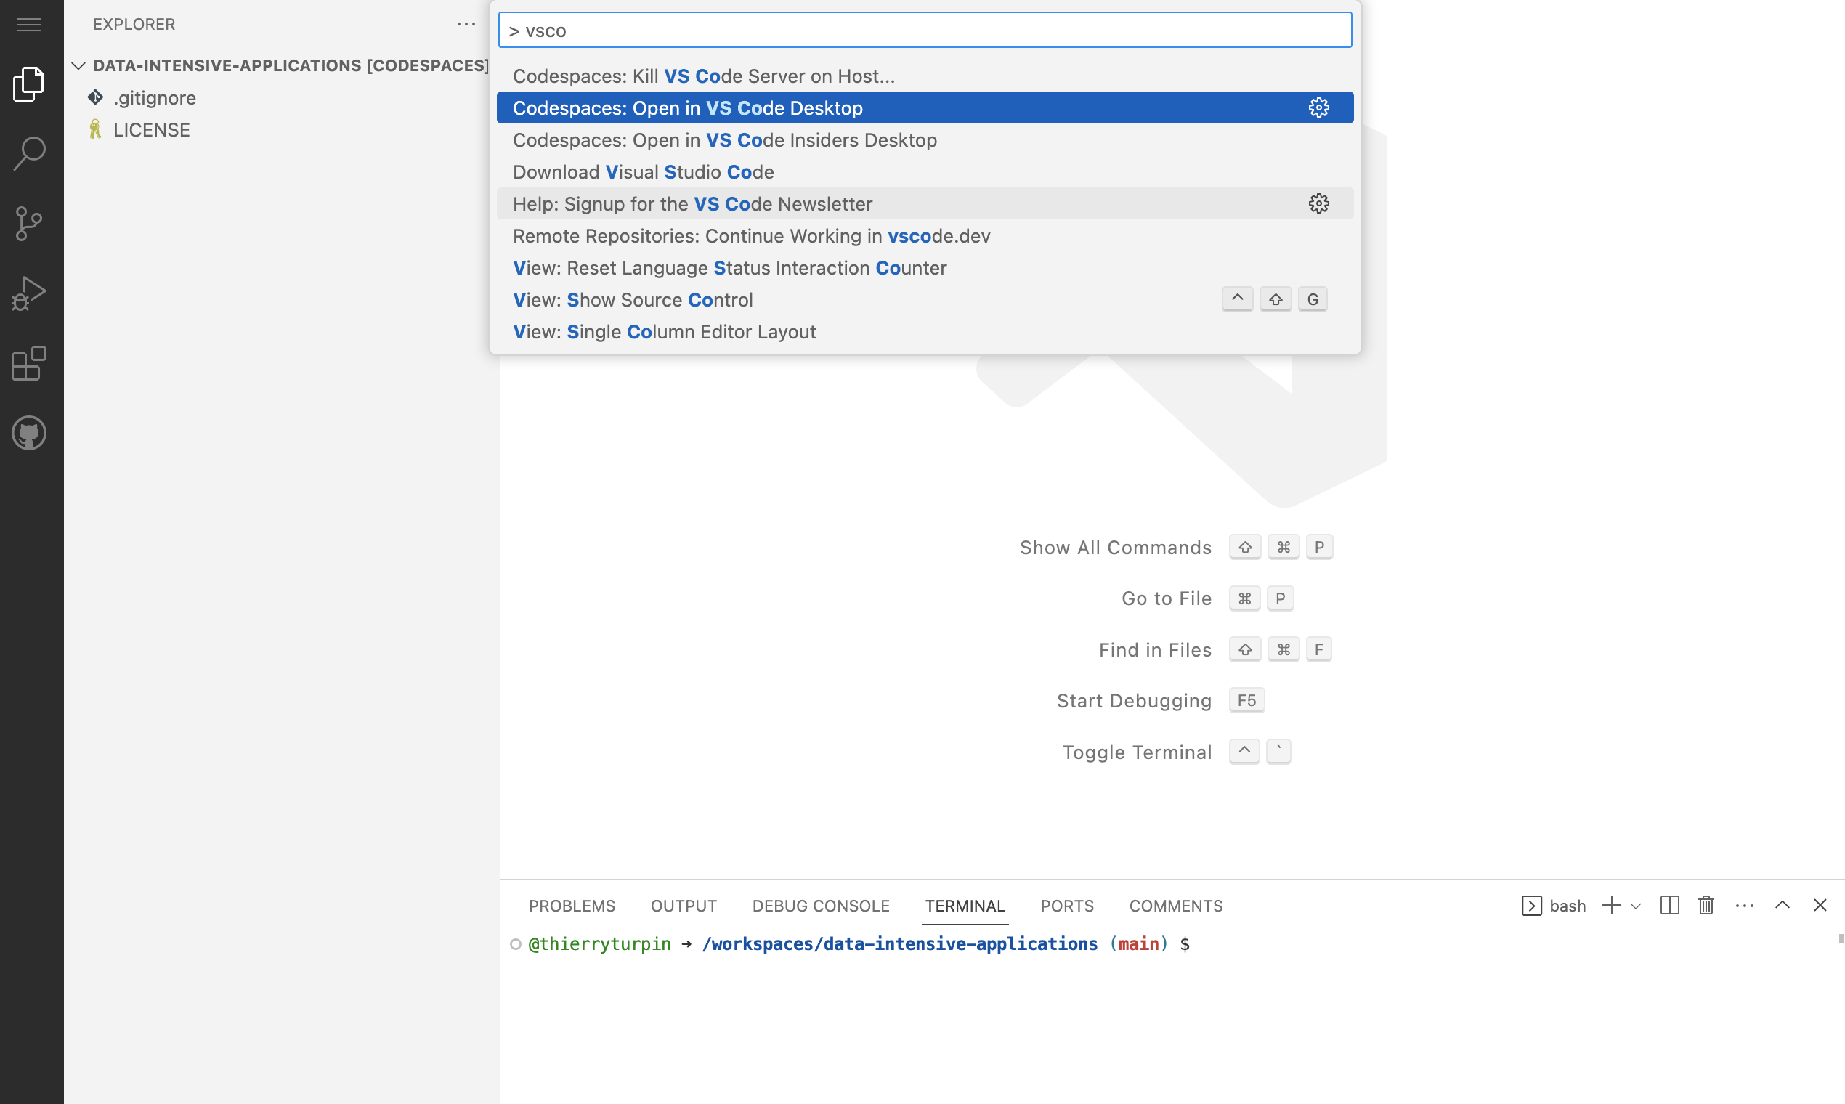
Task: Open launch profile dropdown next to plus
Action: 1635,906
